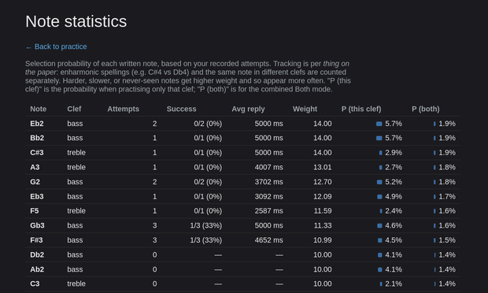The height and width of the screenshot is (293, 488).
Task: Click the 5.7% probability bar for Eb2
Action: click(379, 124)
